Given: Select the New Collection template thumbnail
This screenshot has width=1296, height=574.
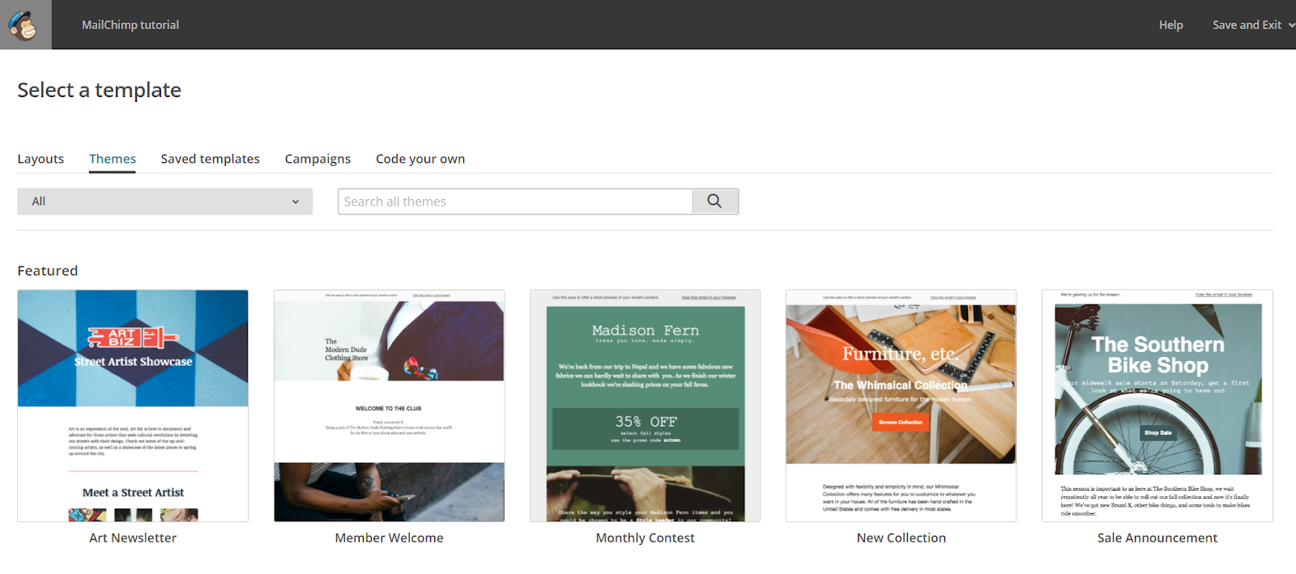Looking at the screenshot, I should [901, 406].
